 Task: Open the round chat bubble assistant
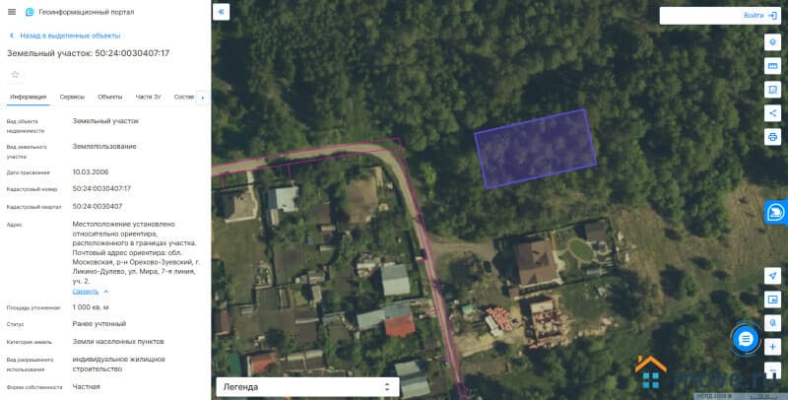click(746, 339)
